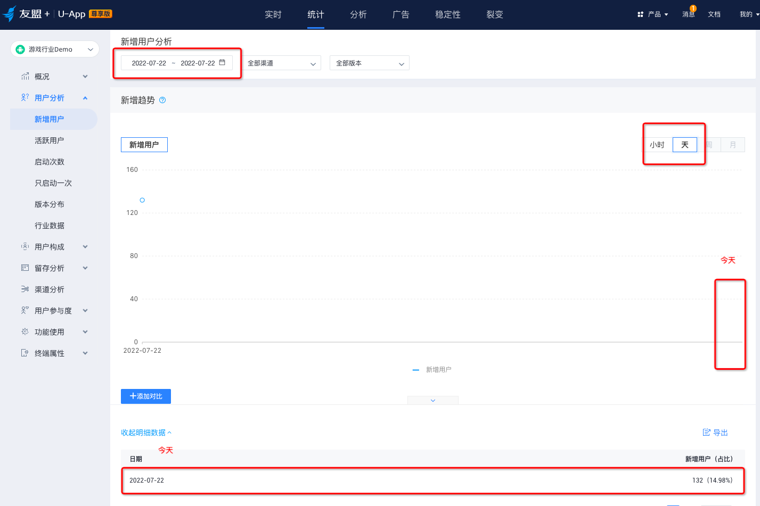Expand the 用户构成 chevron
The height and width of the screenshot is (506, 760).
[85, 247]
